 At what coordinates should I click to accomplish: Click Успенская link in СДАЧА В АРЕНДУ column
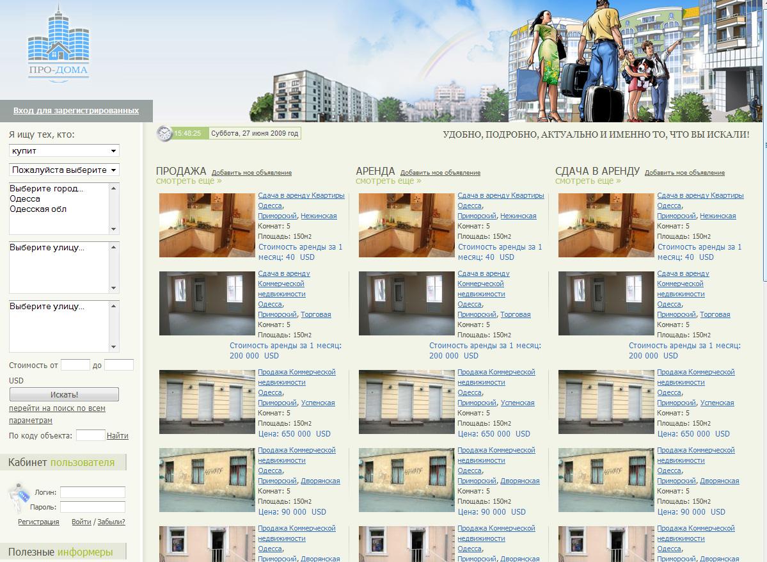pyautogui.click(x=717, y=403)
